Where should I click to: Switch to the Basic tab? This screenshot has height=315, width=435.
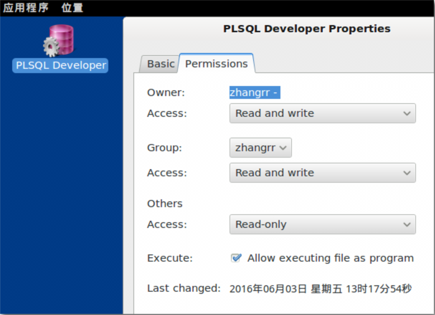coord(160,64)
